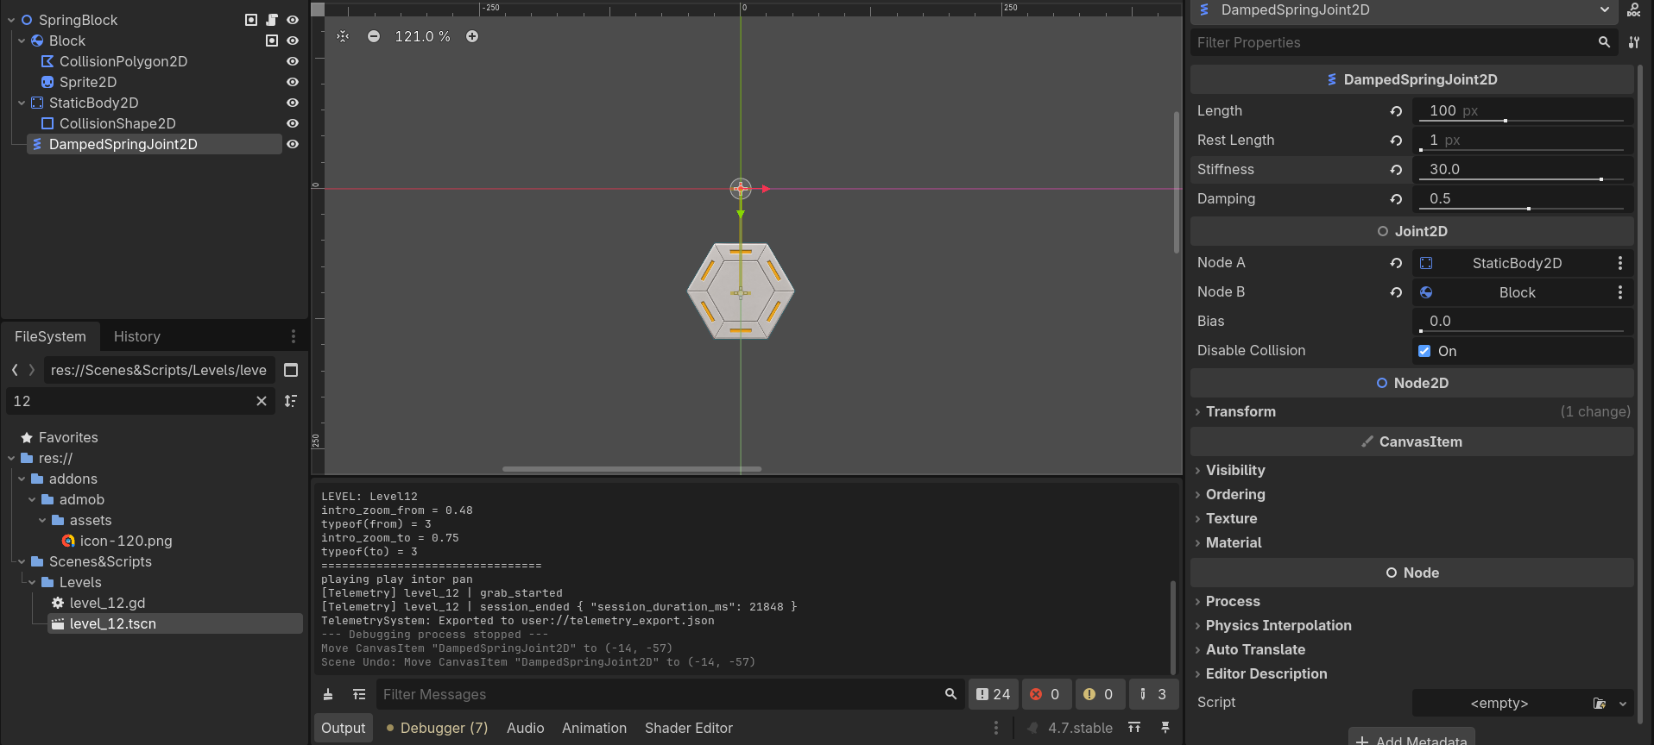Screen dimensions: 1654x745
Task: Open the Node A options three-dot menu
Action: pos(1620,263)
